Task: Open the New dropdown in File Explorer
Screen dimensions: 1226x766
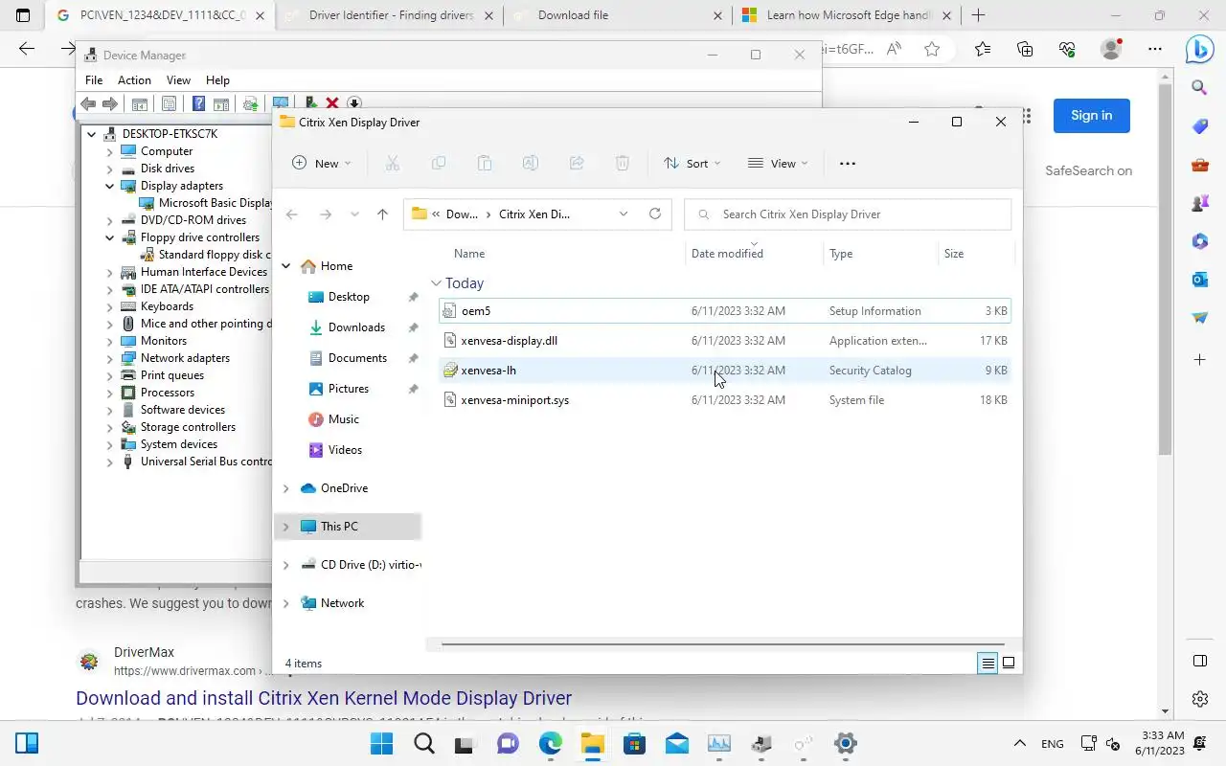Action: pos(322,164)
